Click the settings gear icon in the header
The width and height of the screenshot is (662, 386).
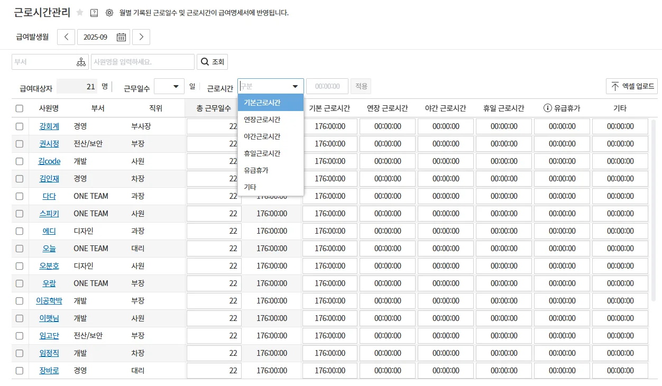[x=109, y=12]
